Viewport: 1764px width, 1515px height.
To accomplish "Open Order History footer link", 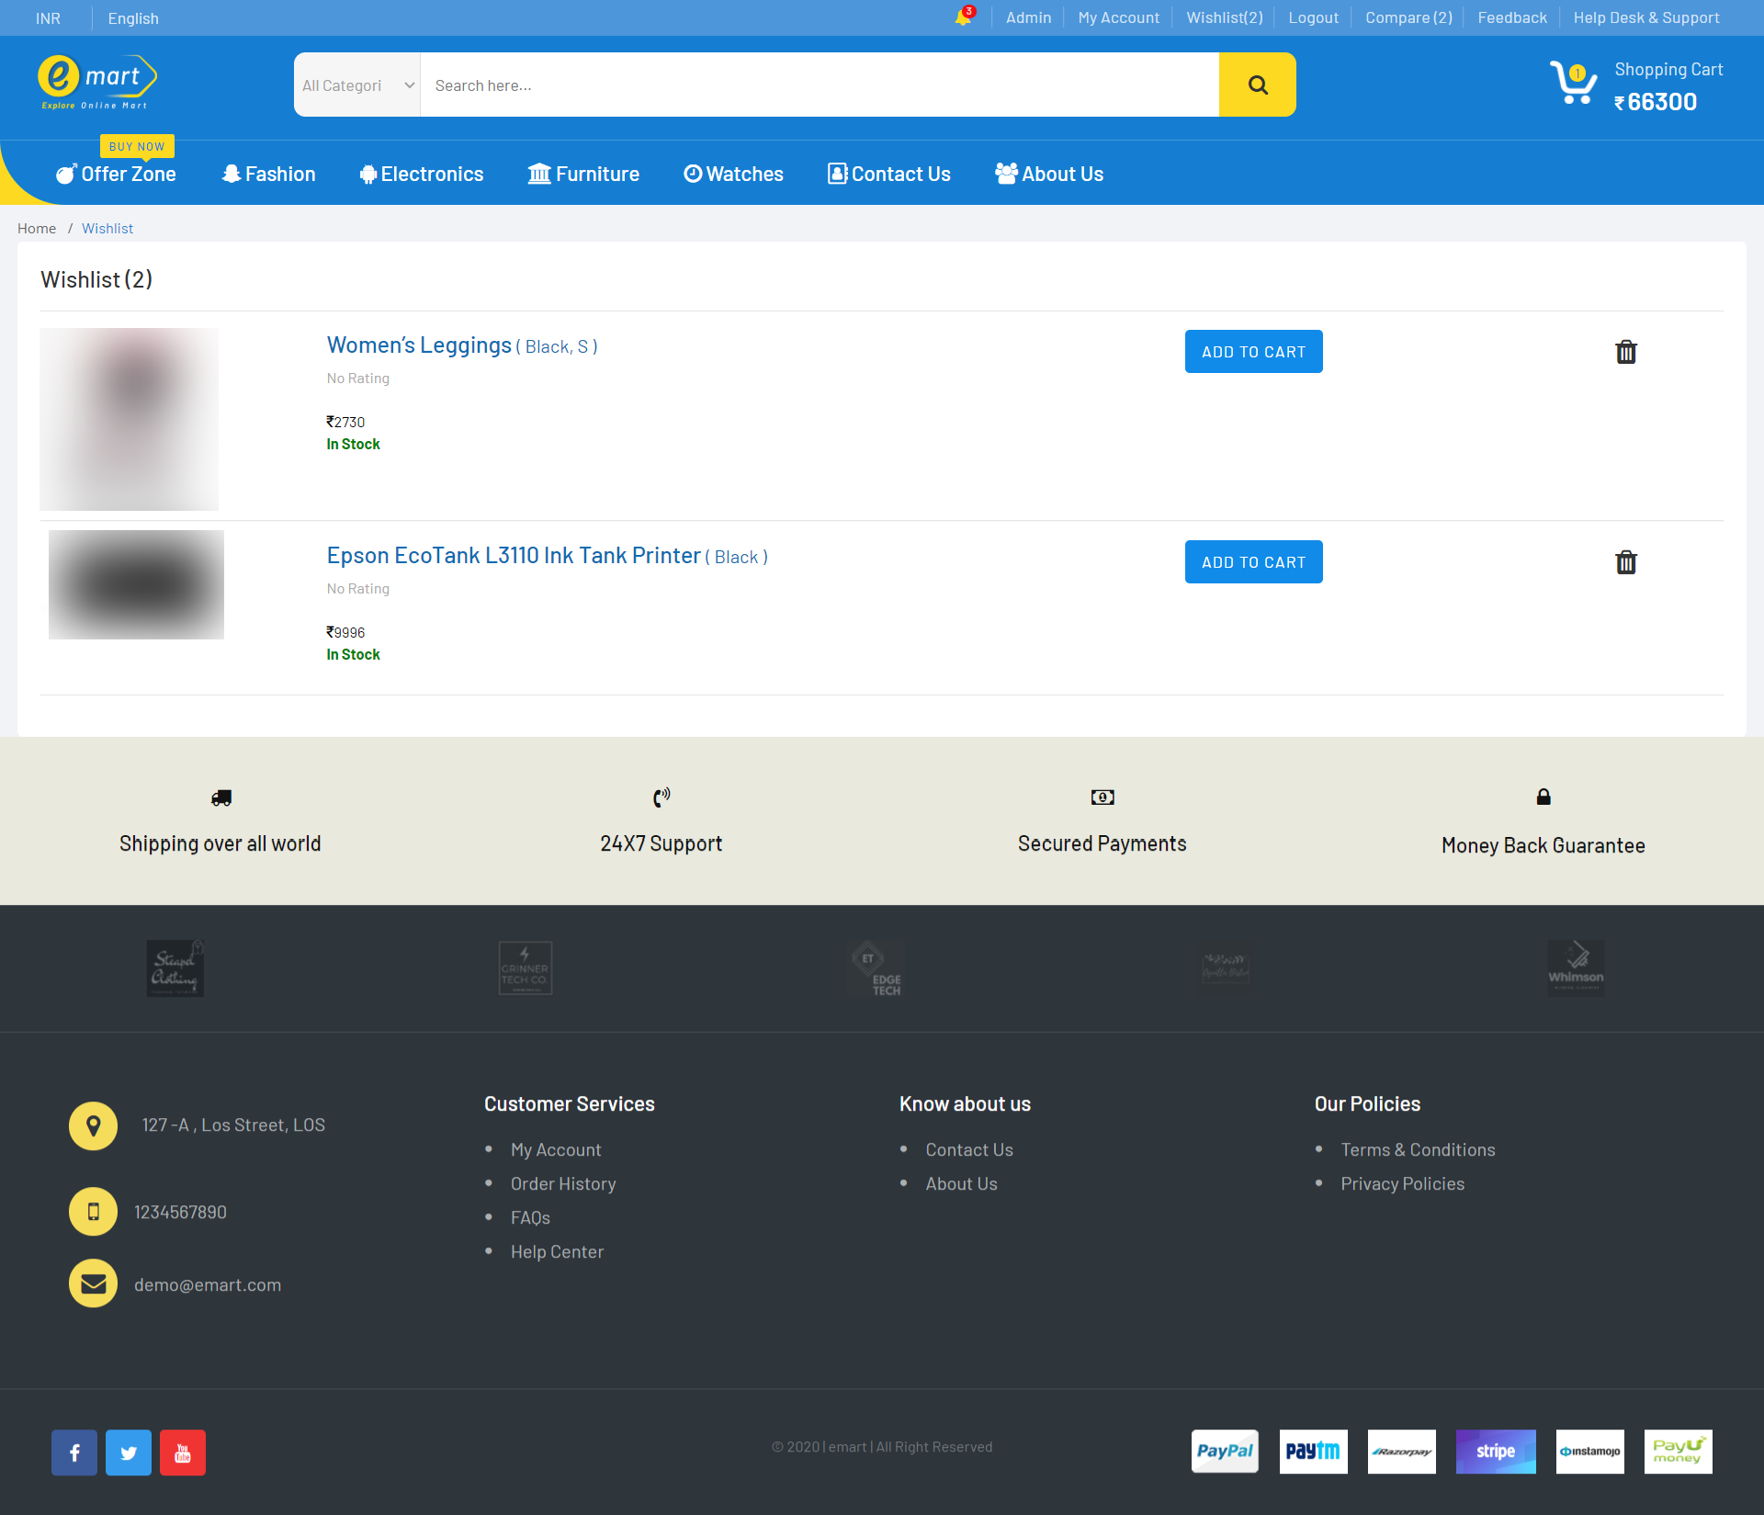I will [x=563, y=1184].
